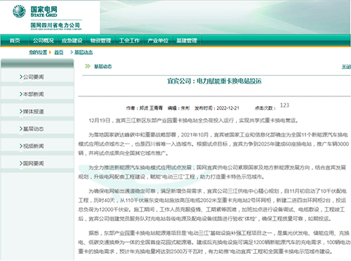Viewport: 351px width, 261px height.
Task: Open the 产业单位 navigation menu item
Action: pos(158,41)
